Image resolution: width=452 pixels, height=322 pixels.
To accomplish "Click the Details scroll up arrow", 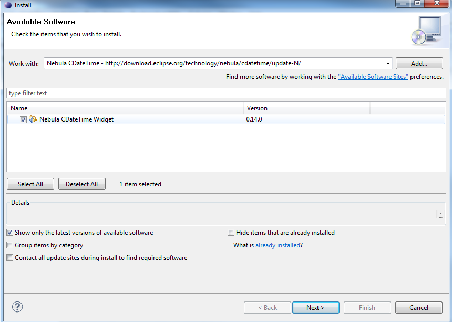I will click(440, 214).
